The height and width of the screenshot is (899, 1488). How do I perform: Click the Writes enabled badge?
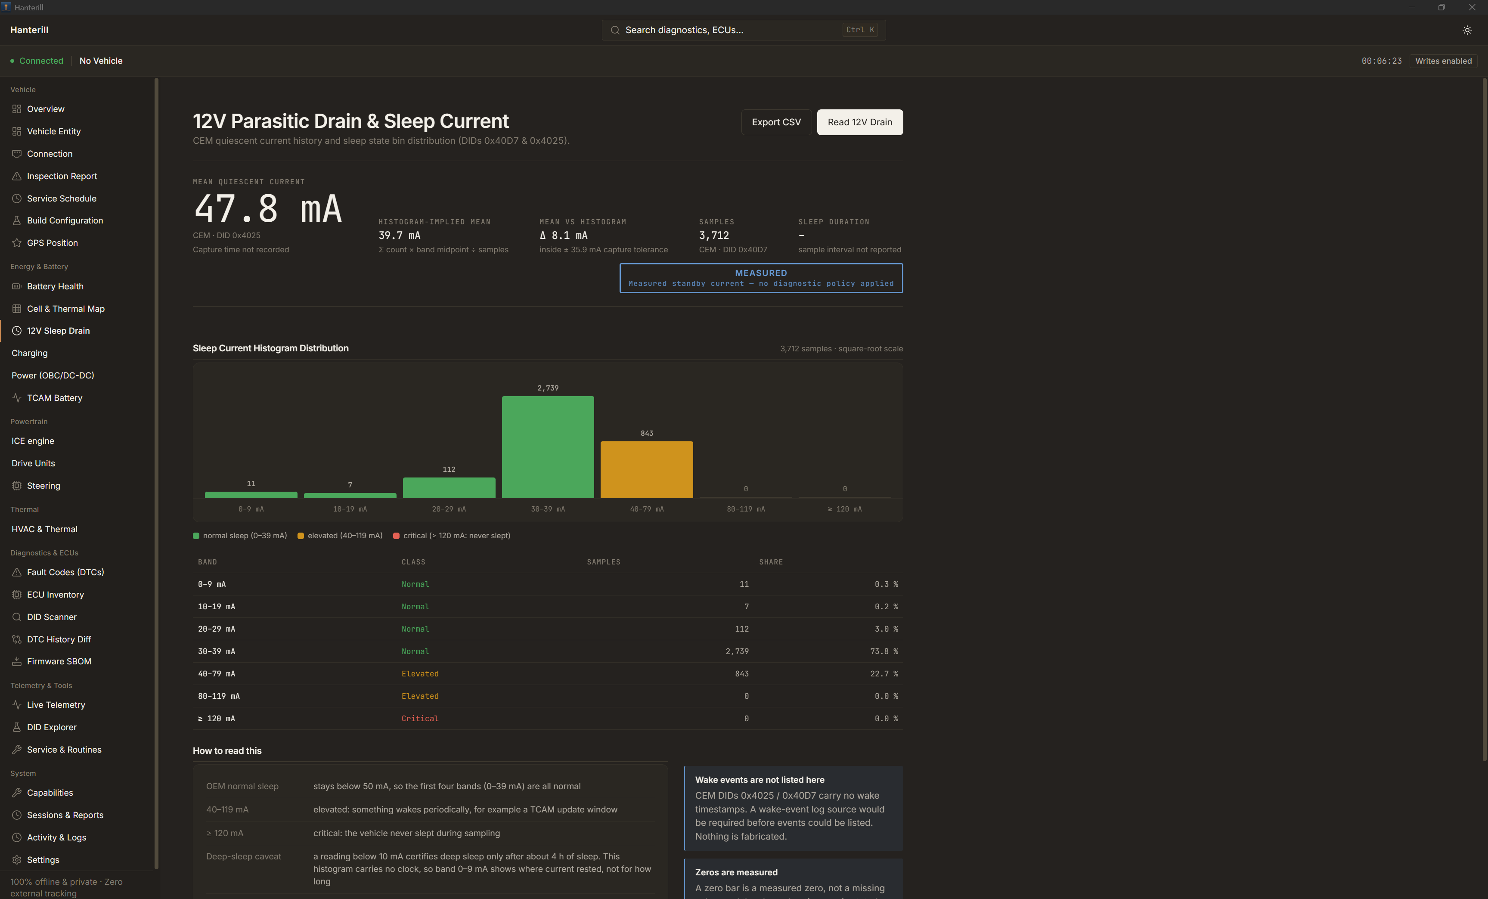[x=1443, y=61]
